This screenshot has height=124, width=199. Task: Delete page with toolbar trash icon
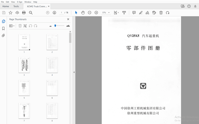161,13
